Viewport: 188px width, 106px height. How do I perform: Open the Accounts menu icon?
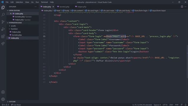3,92
